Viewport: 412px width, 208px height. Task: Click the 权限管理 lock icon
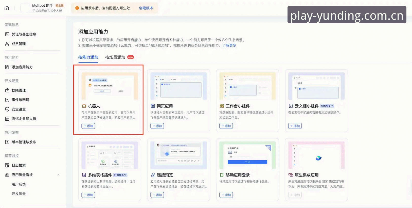(7, 90)
